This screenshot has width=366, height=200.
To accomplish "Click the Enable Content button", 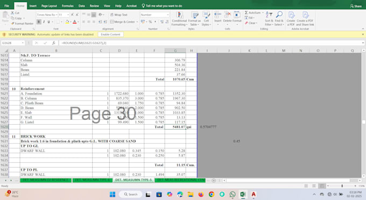I will pyautogui.click(x=111, y=34).
